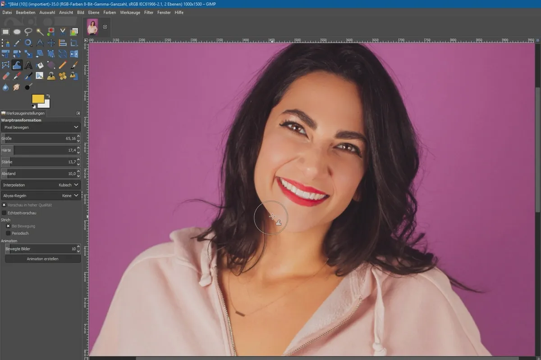Select the Paintbrush tool
The height and width of the screenshot is (360, 541).
point(74,65)
